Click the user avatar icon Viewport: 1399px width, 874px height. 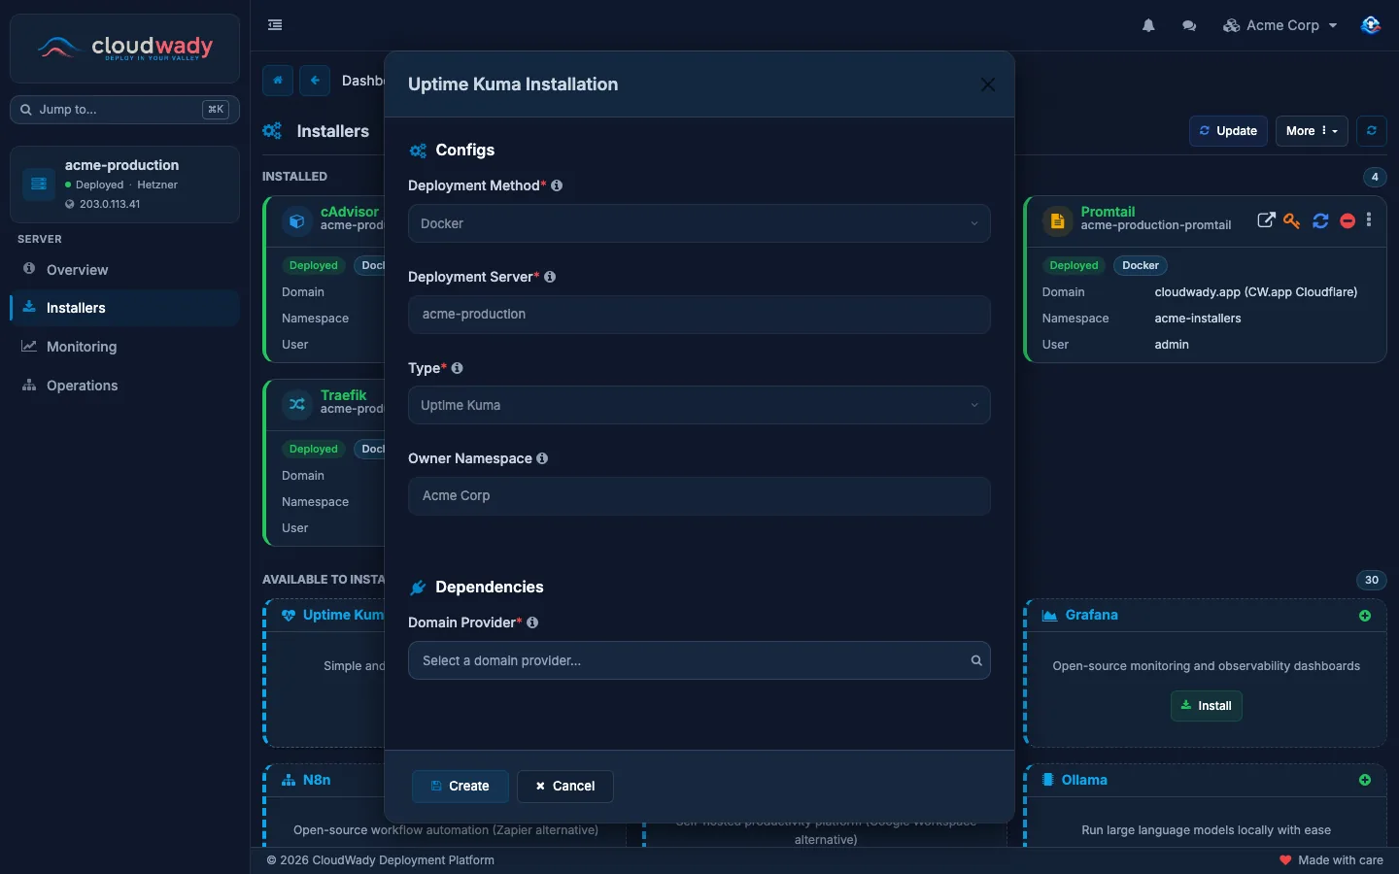point(1371,25)
